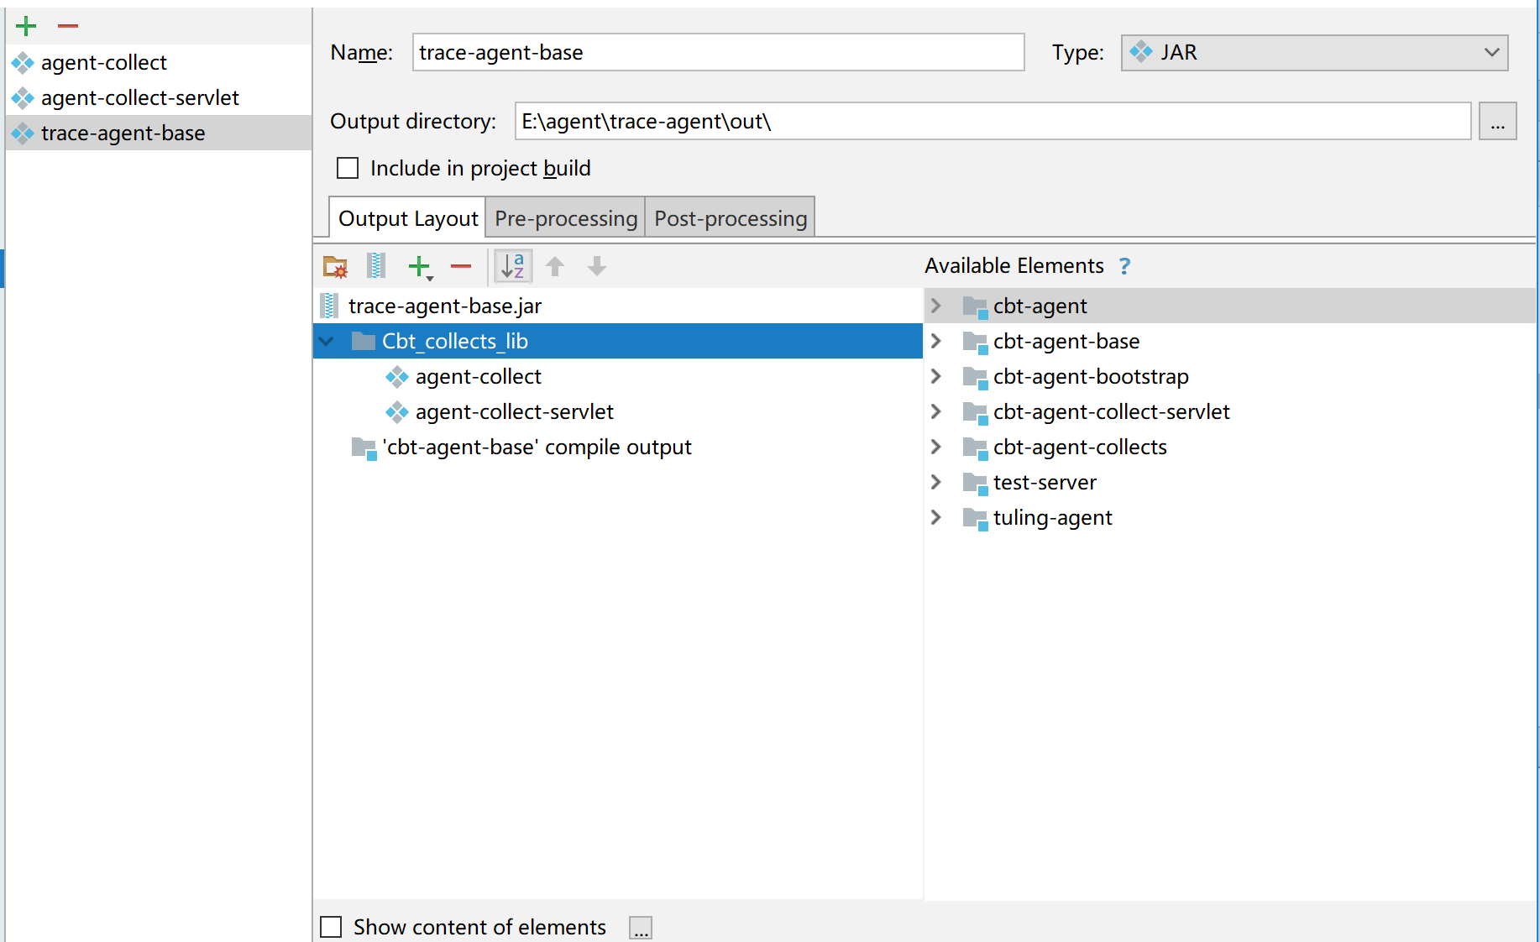
Task: Remove the selected layout element
Action: tap(461, 267)
